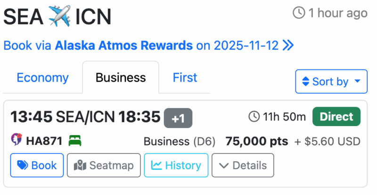The height and width of the screenshot is (195, 377).
Task: Click the sort arrows icon in Sort by
Action: tap(305, 82)
